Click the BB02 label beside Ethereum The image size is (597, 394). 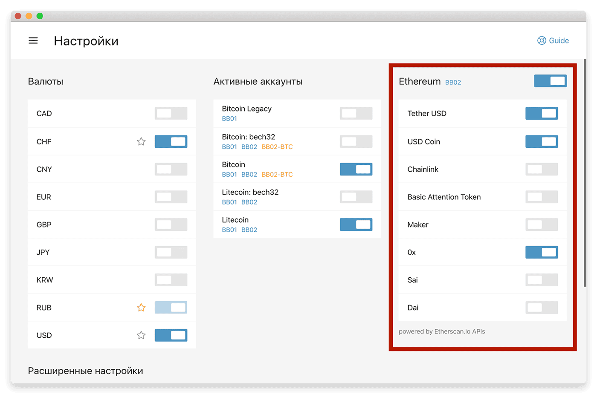pos(453,82)
